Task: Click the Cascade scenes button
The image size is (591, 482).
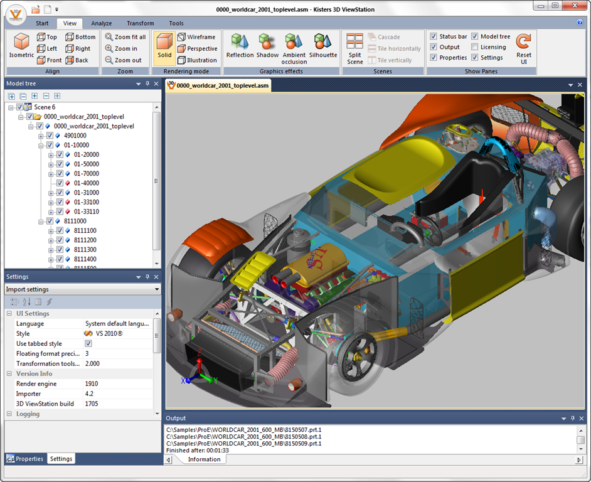Action: point(384,37)
